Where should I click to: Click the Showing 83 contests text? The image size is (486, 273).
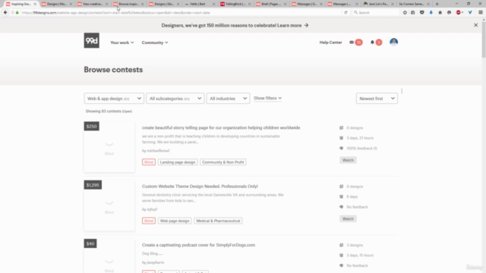[x=109, y=111]
